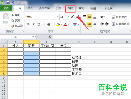Viewport: 131px width, 99px height.
Task: Click the 粘贴 paste icon
Action: [5, 16]
